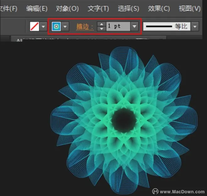Decrease stroke weight with down arrow

tap(102, 29)
